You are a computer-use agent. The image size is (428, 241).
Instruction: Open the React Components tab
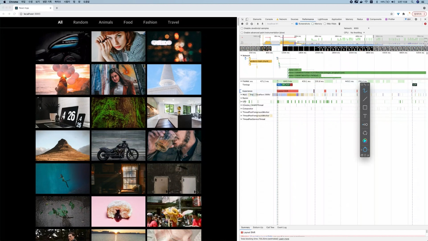[x=374, y=19]
